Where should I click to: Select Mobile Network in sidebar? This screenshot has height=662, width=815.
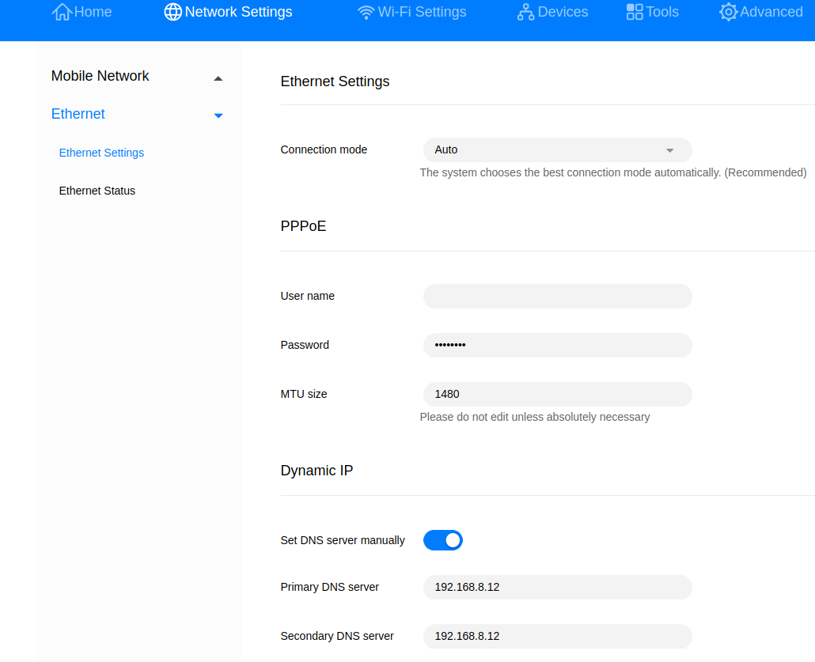point(100,77)
